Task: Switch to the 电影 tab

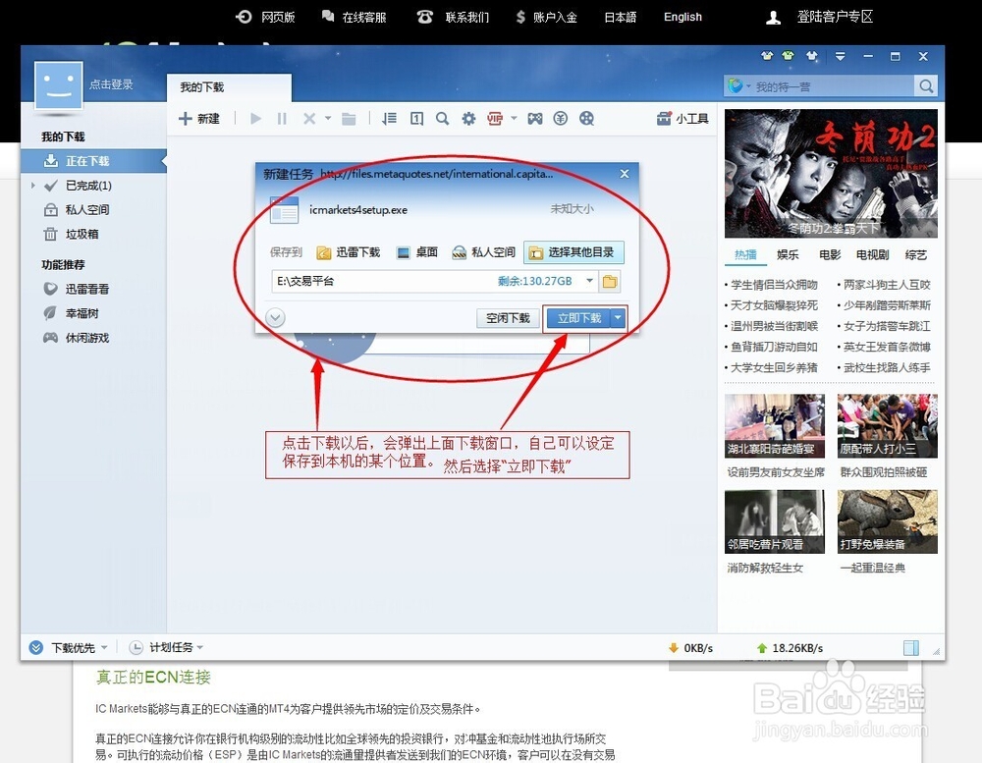Action: pyautogui.click(x=830, y=254)
